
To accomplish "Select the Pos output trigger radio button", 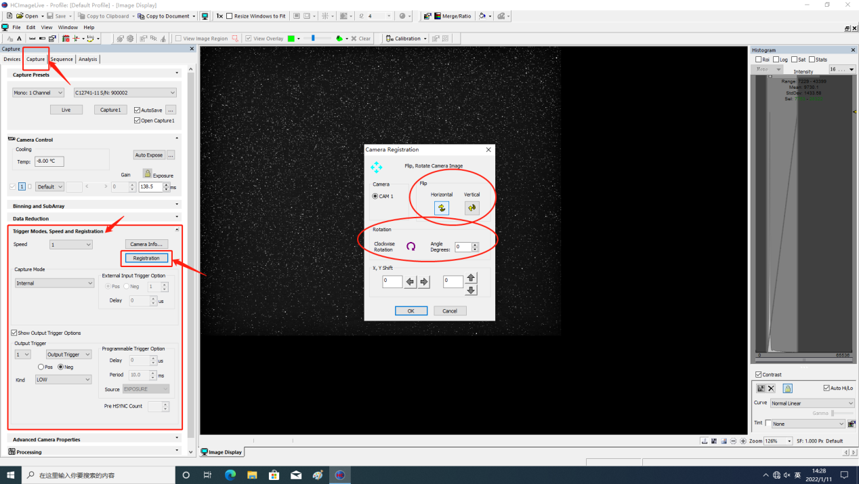I will pyautogui.click(x=41, y=367).
